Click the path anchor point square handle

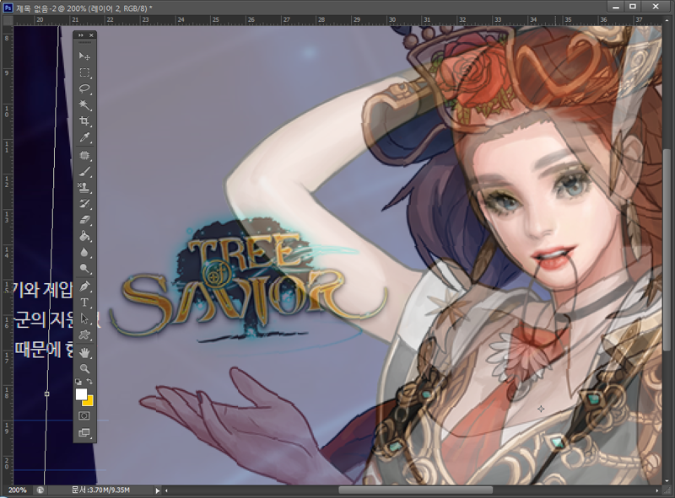click(47, 394)
